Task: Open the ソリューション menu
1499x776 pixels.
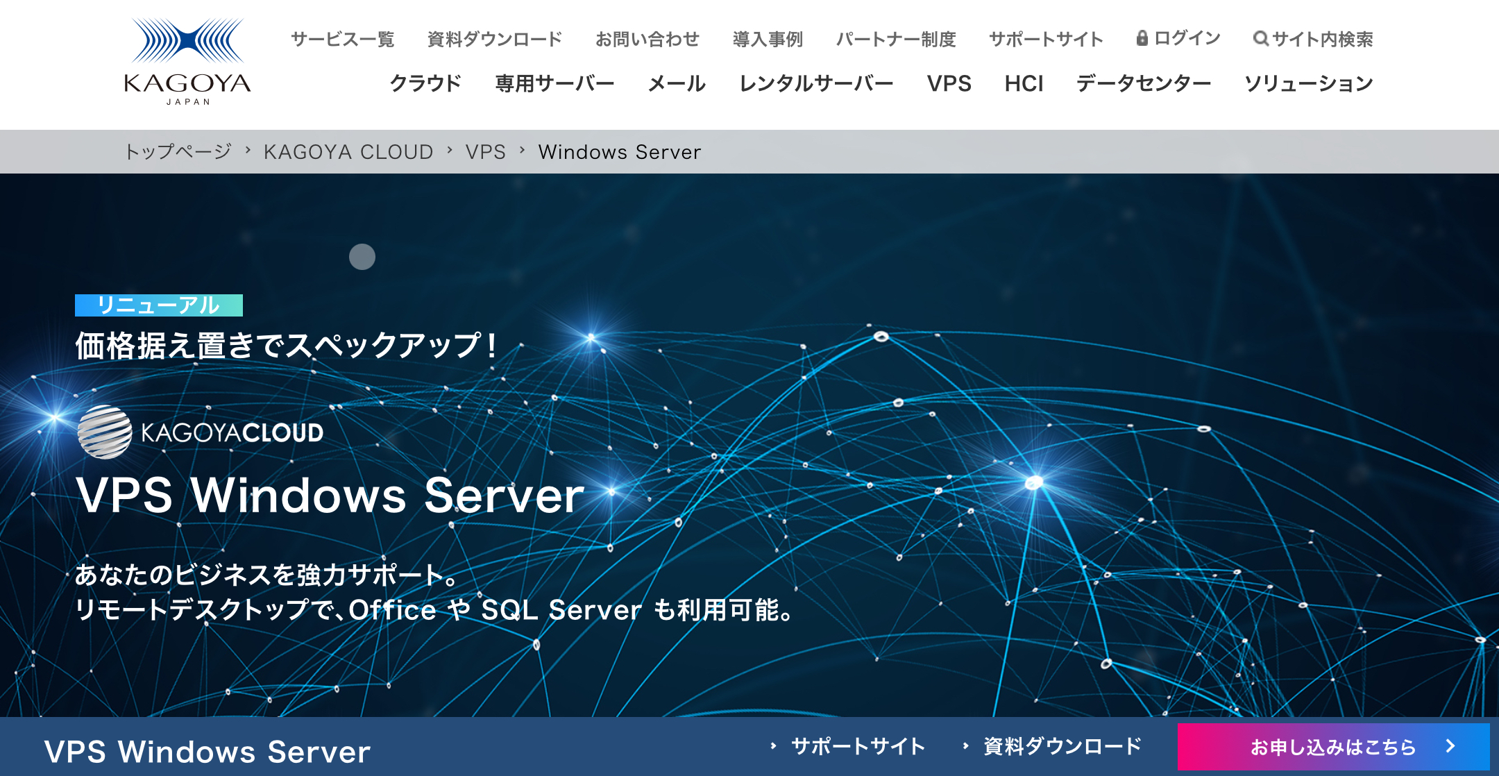Action: [1309, 83]
